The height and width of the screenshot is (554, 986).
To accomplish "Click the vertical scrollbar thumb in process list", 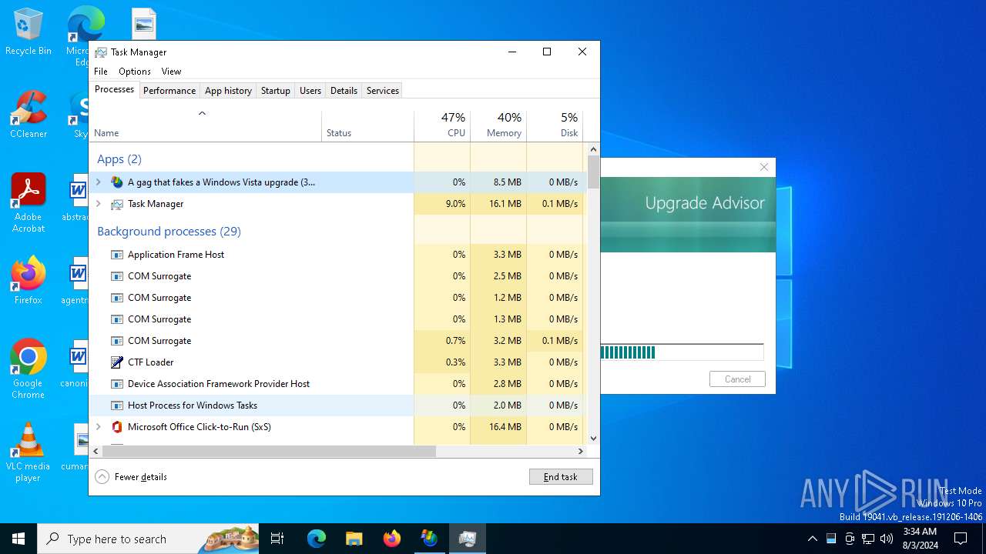I will pos(593,172).
